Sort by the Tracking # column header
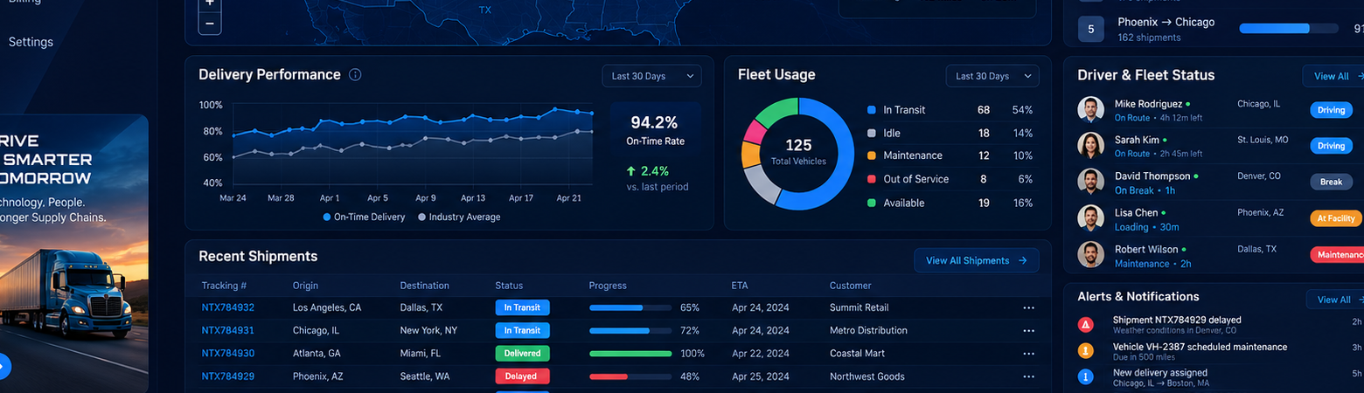 (x=224, y=286)
